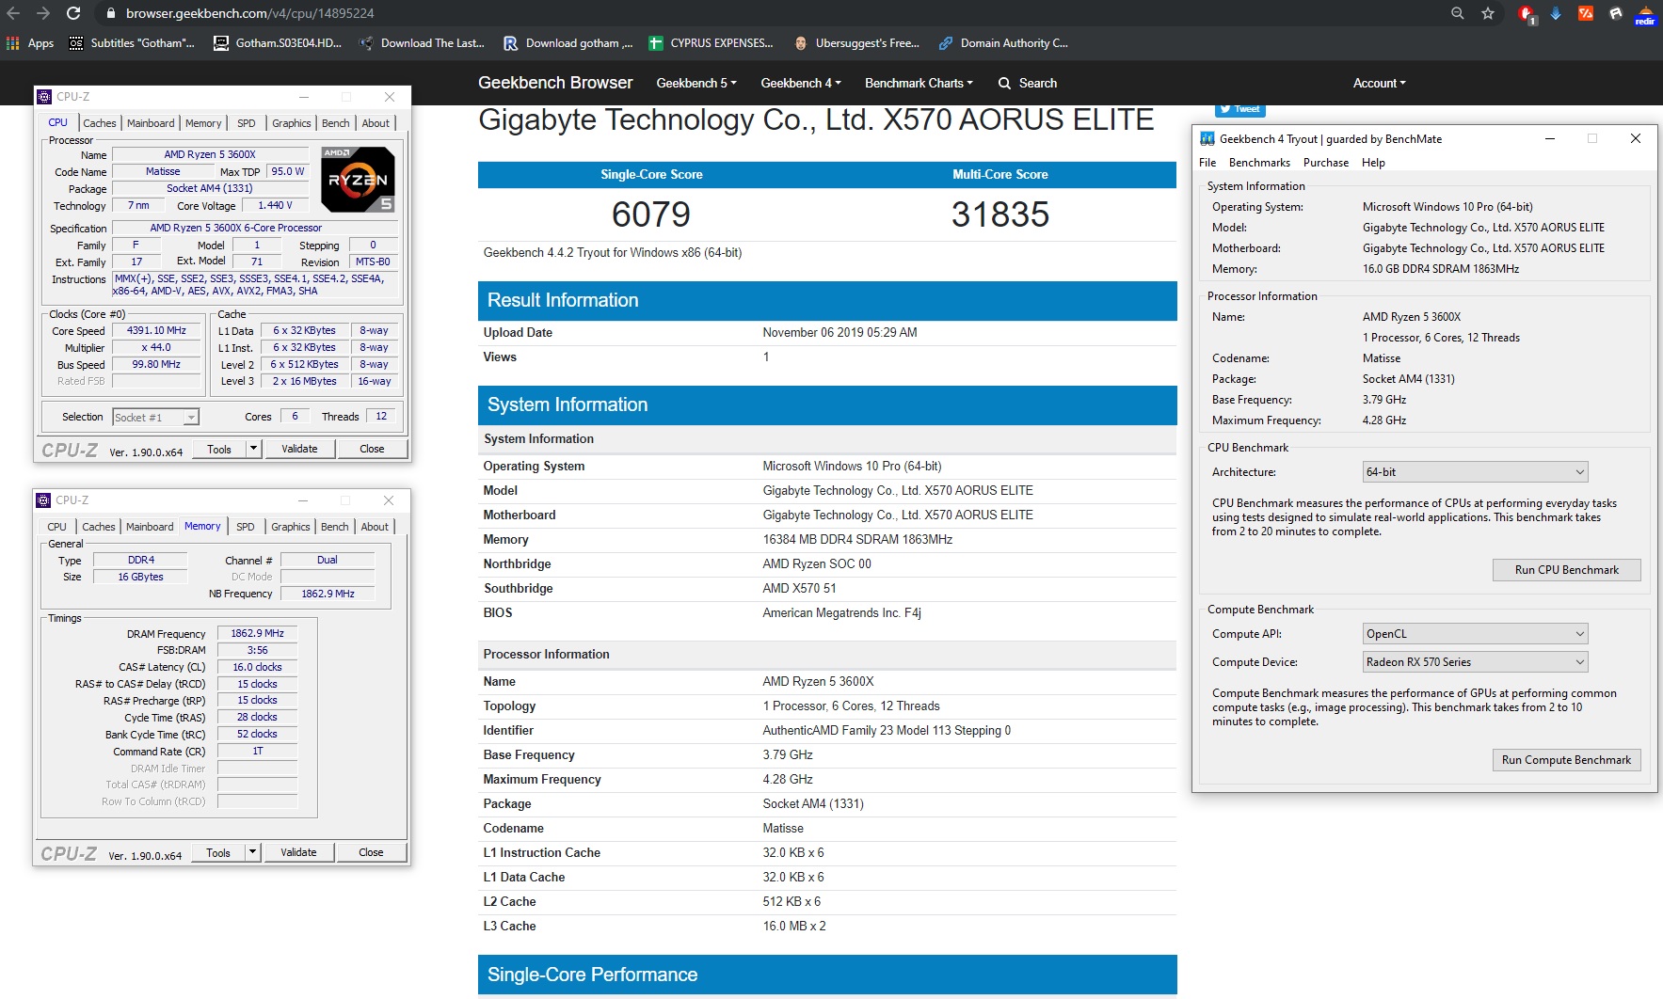Screen dimensions: 1663x999
Task: Open Help menu in Geekbench 4 Tryout
Action: 1373,163
